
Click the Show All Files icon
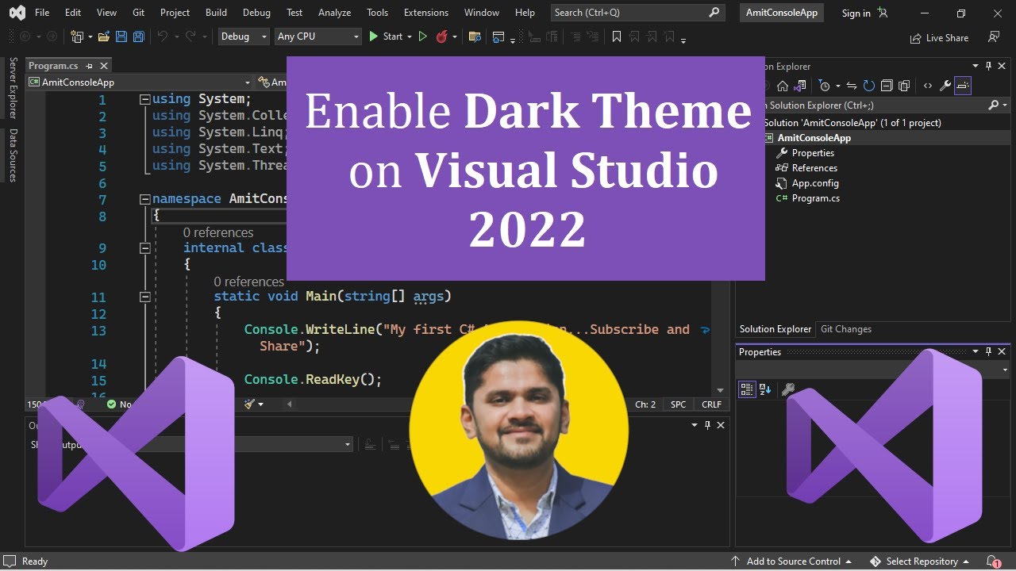(903, 86)
